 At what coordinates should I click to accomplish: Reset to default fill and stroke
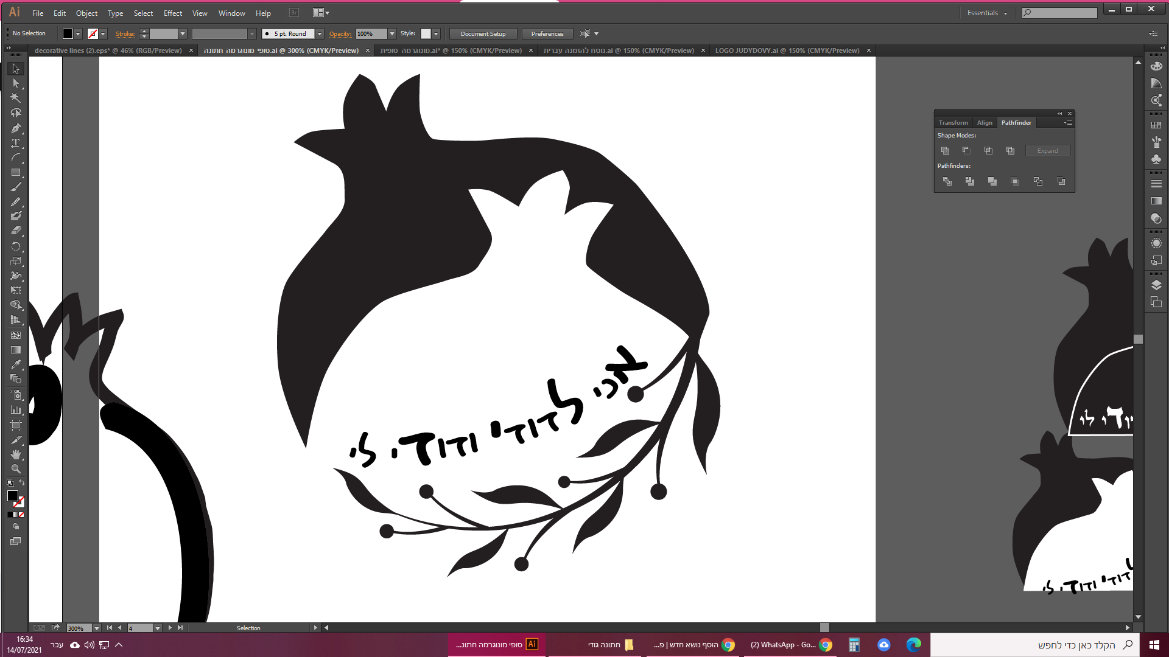point(10,483)
